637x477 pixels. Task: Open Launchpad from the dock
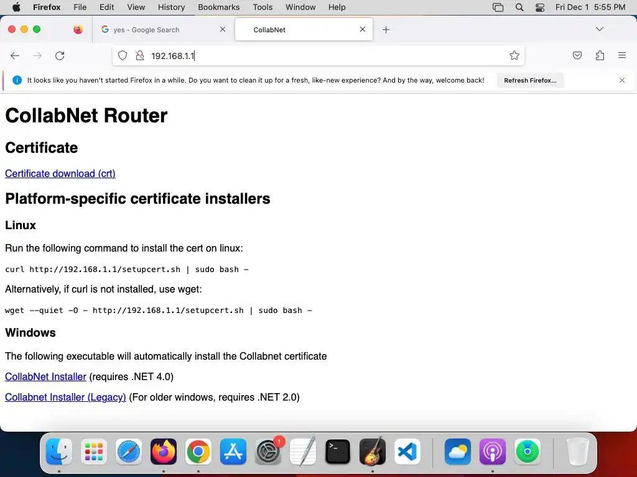pyautogui.click(x=94, y=452)
